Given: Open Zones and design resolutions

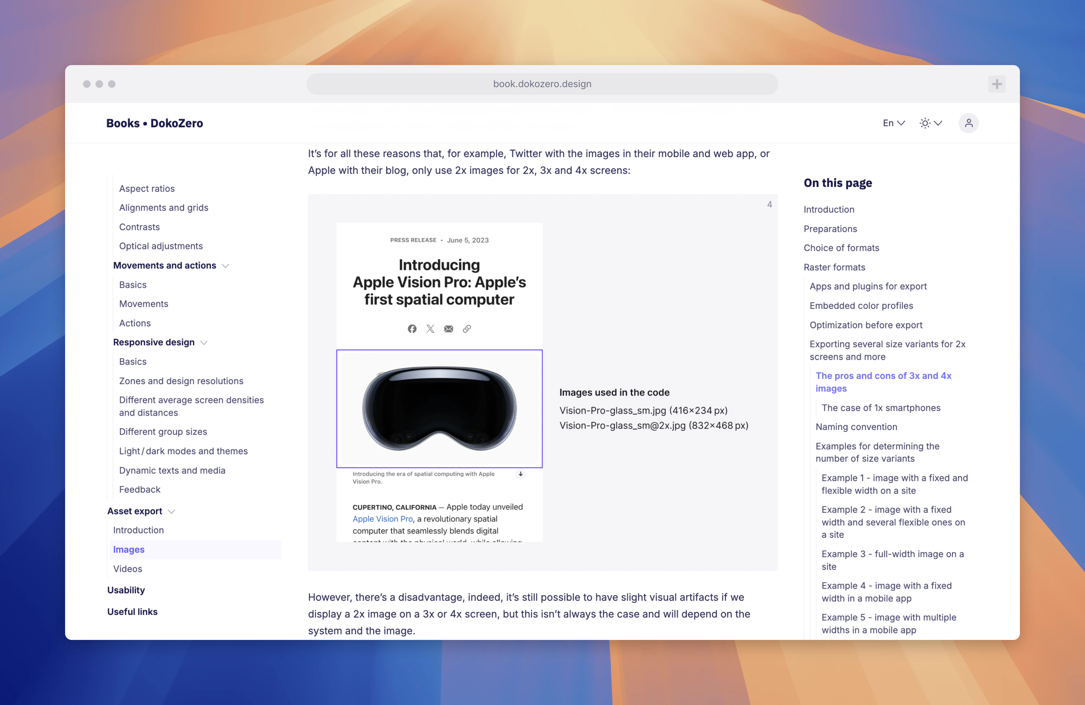Looking at the screenshot, I should (x=181, y=380).
